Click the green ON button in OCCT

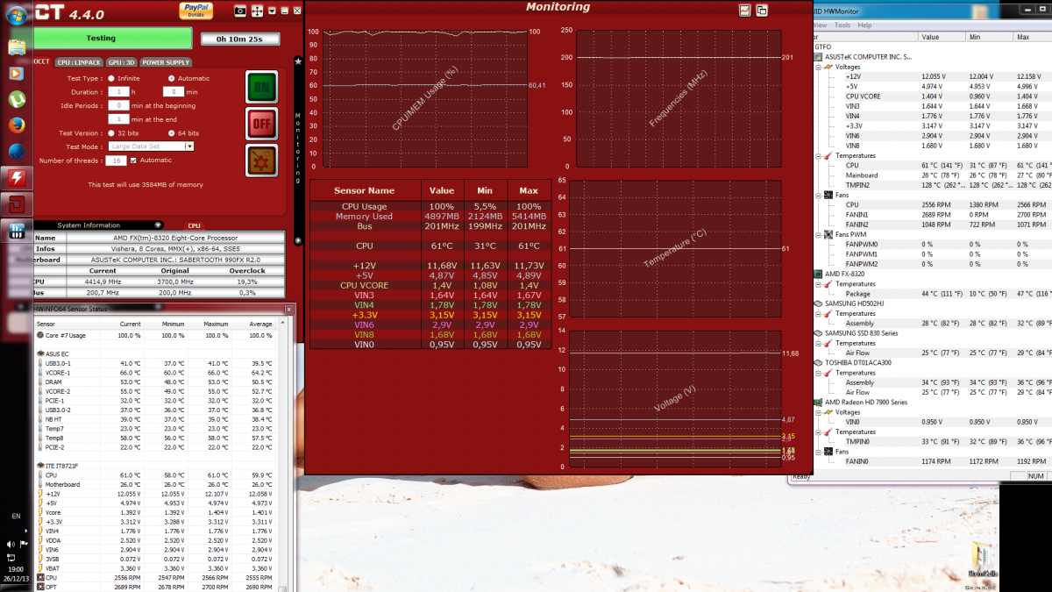tap(261, 88)
